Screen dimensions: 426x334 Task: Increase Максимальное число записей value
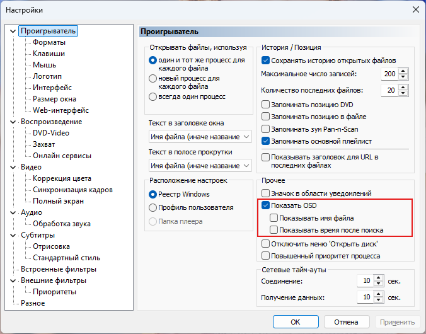pyautogui.click(x=403, y=71)
